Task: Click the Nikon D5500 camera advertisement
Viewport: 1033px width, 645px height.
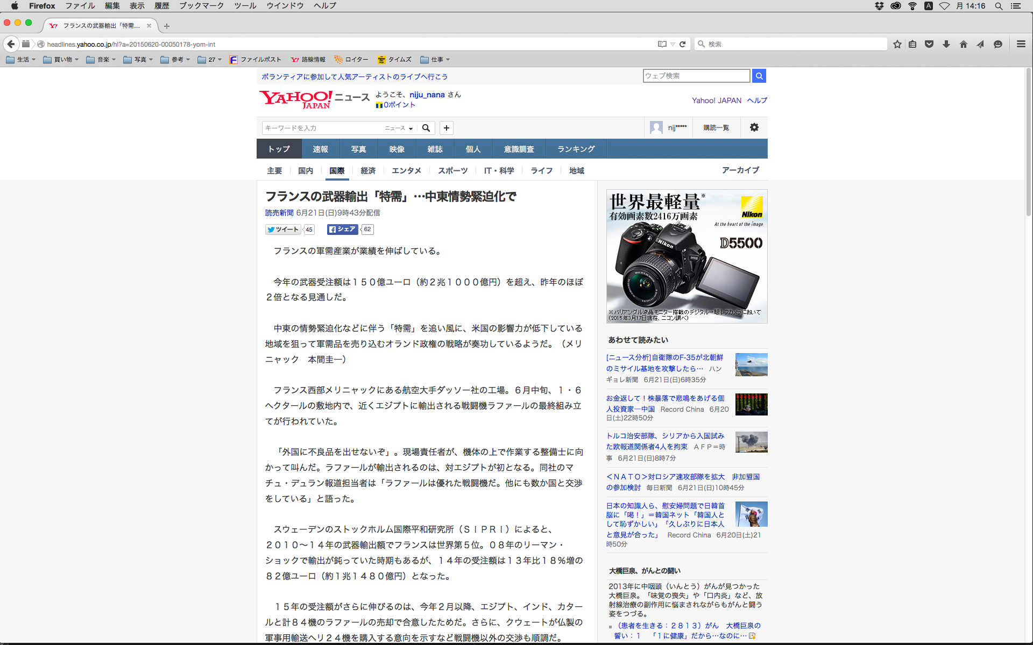Action: (x=687, y=256)
